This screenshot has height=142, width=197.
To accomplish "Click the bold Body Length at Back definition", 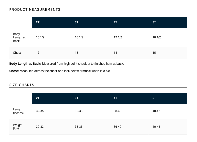I will (x=25, y=64).
